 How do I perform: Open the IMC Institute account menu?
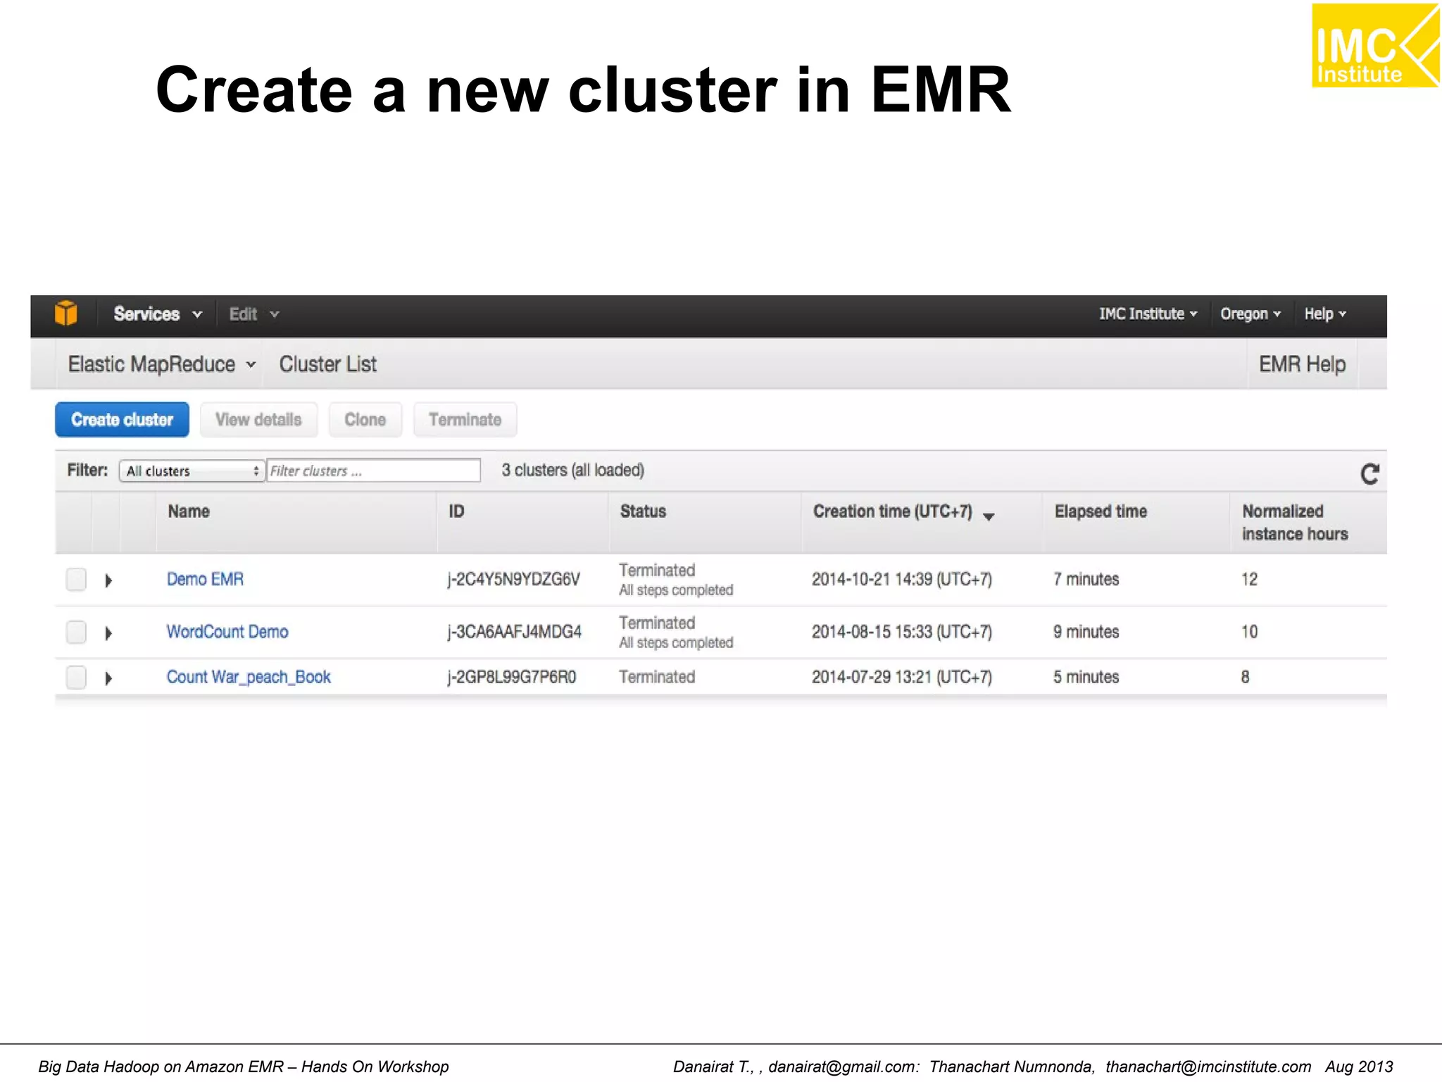click(x=1148, y=314)
